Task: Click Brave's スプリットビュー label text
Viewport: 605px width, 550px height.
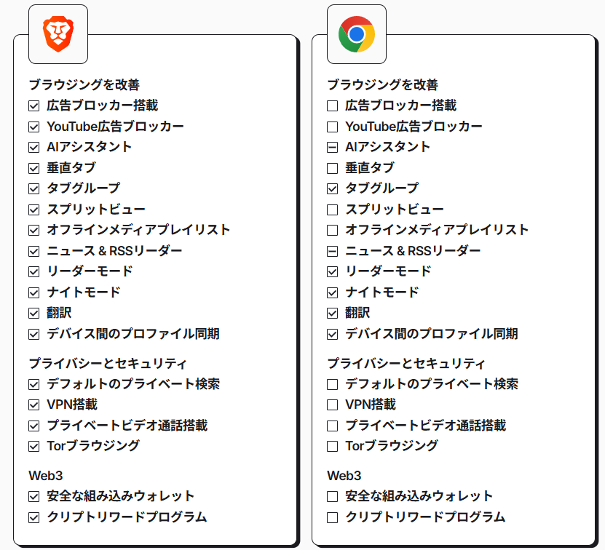Action: [x=96, y=209]
